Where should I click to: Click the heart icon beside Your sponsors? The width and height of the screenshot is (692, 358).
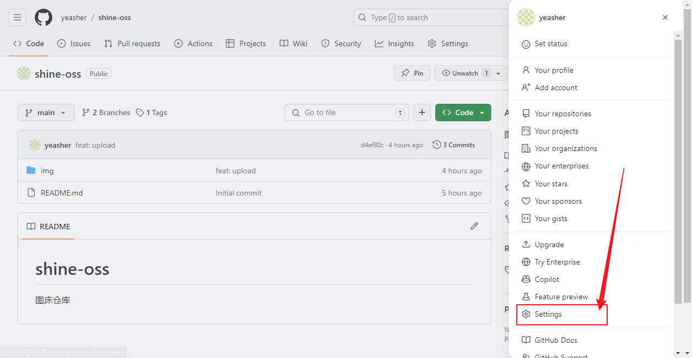526,201
